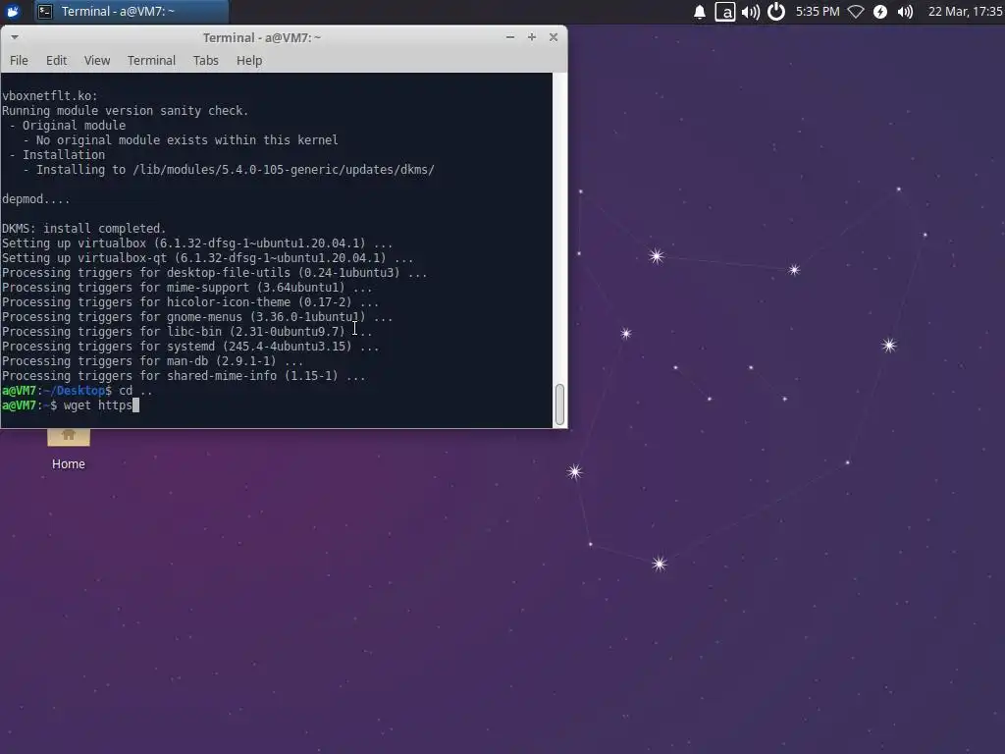Viewport: 1005px width, 754px height.
Task: Open the network connection icon
Action: coord(856,12)
